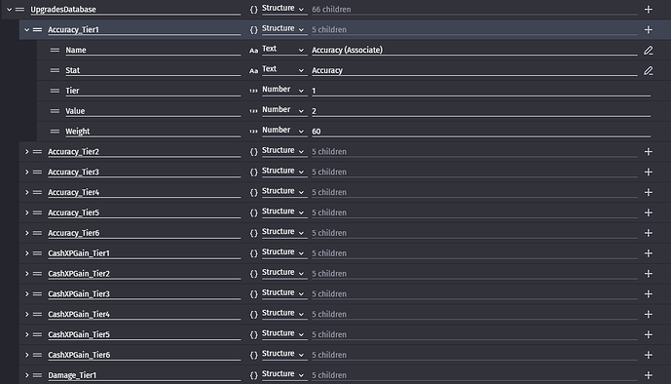Screen dimensions: 671x384
Task: Add a child to Accuracy_Tier1
Action: pos(649,29)
